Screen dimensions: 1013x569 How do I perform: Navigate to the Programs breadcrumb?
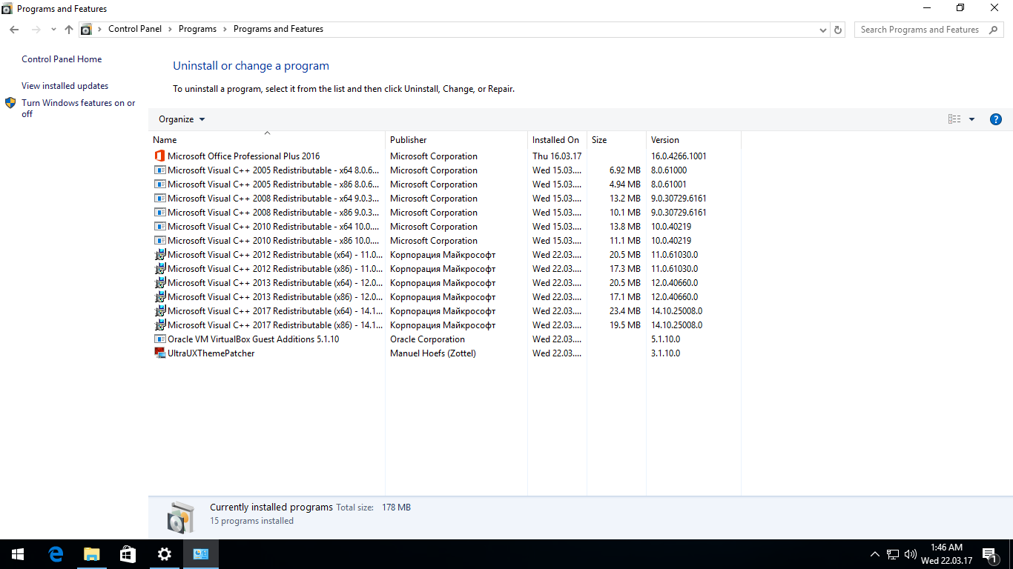[197, 29]
